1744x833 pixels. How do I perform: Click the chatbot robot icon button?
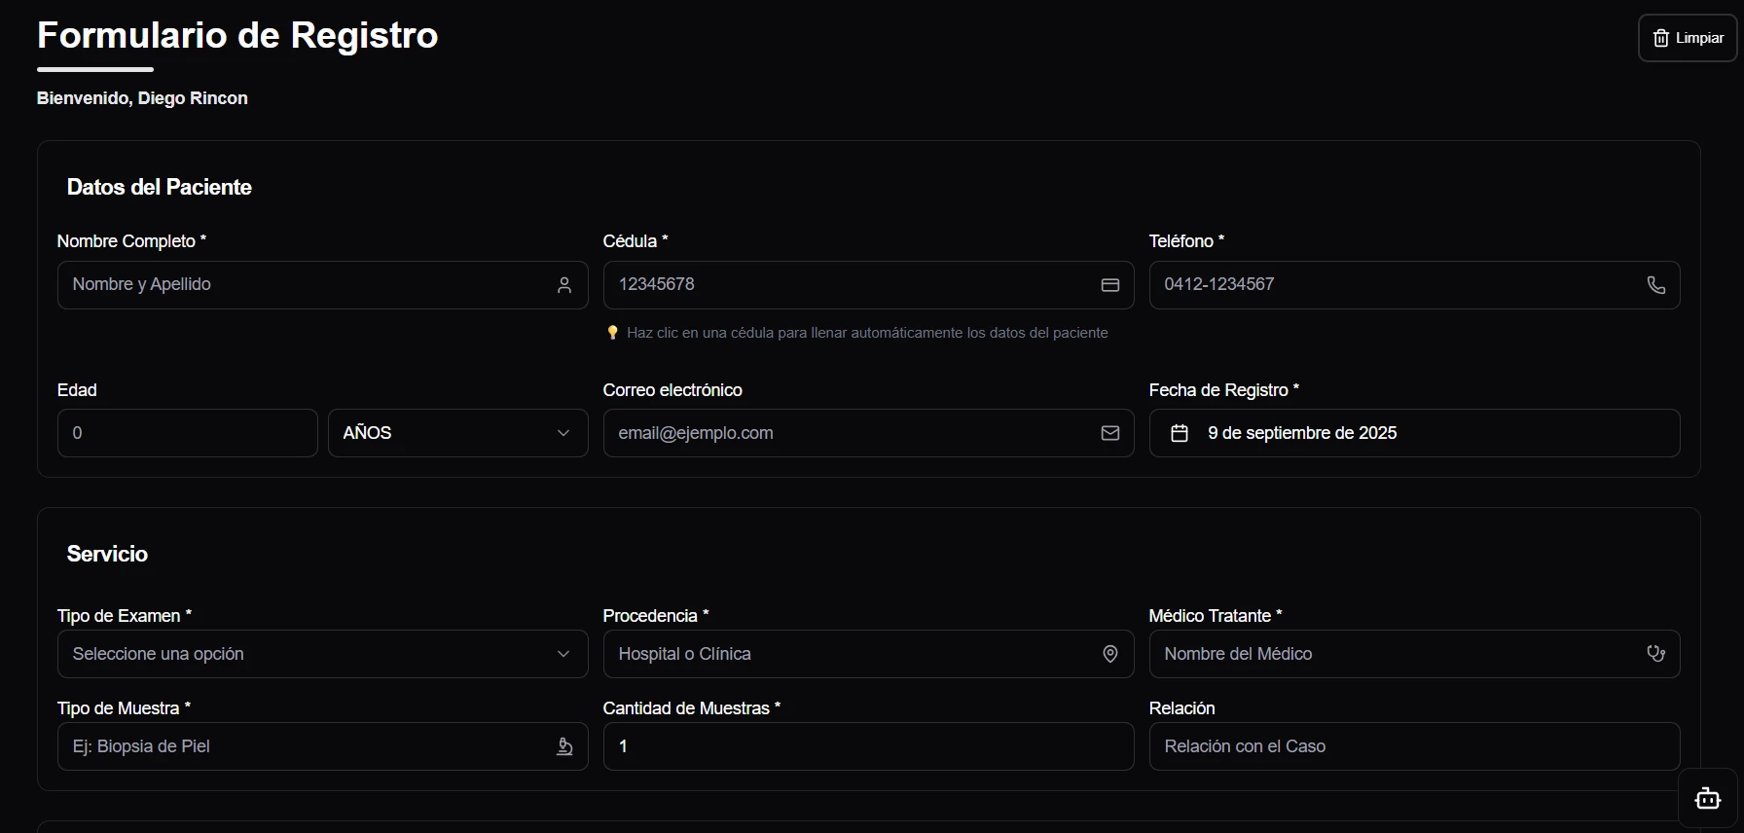(x=1708, y=798)
